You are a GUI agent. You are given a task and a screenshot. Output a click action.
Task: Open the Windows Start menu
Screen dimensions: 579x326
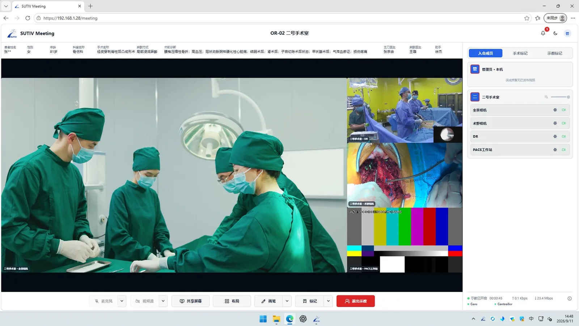pos(263,319)
